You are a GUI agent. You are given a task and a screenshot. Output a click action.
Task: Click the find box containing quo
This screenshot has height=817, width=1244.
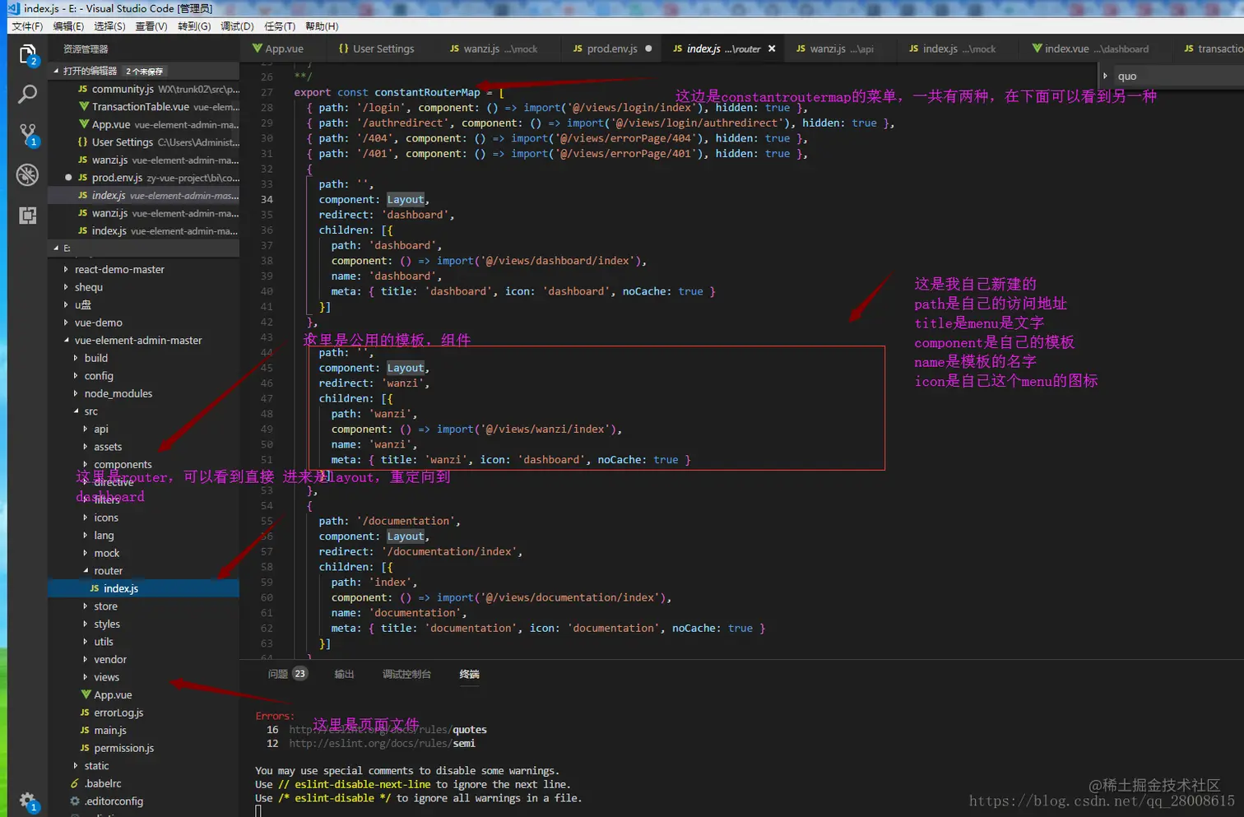click(x=1178, y=76)
